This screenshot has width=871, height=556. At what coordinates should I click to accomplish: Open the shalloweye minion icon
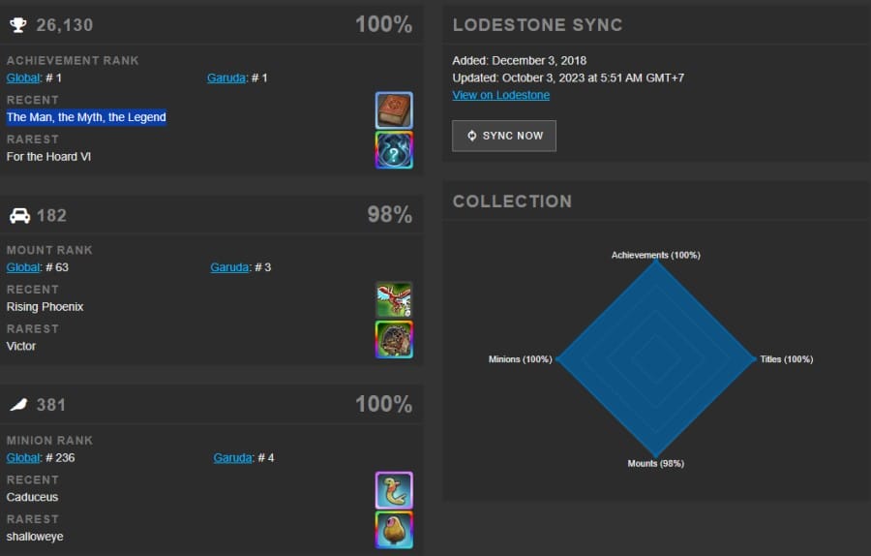[x=394, y=530]
